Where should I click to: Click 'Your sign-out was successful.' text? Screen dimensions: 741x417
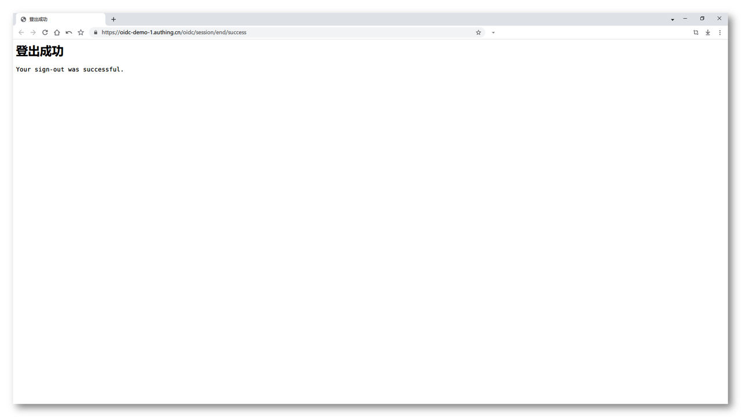point(70,69)
